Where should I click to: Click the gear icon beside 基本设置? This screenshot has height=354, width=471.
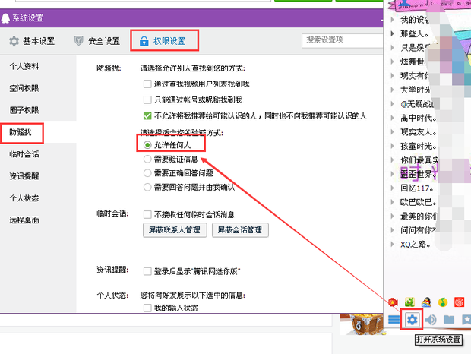[14, 41]
